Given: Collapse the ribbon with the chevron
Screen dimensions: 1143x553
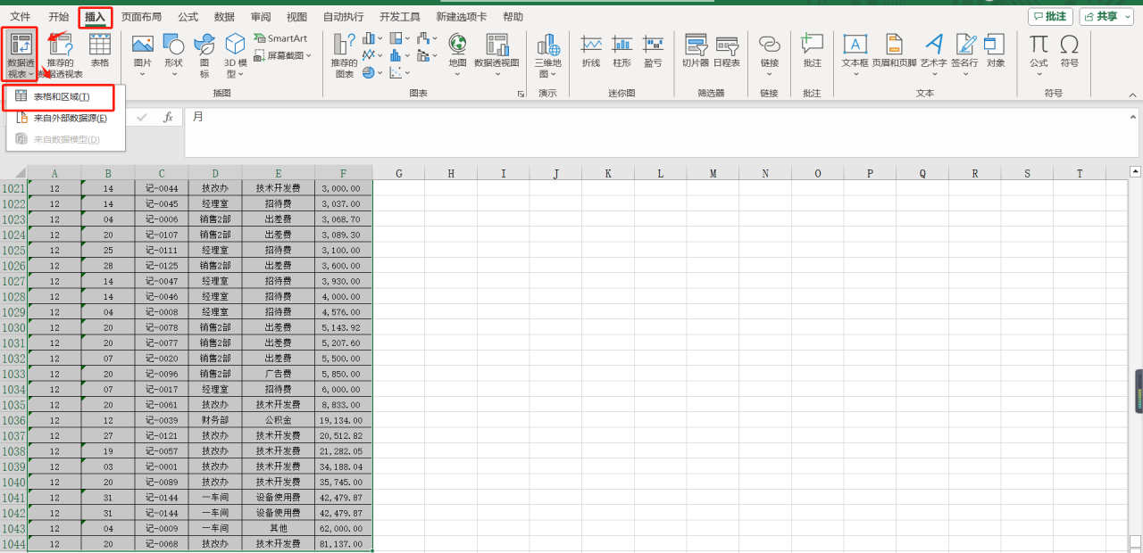Looking at the screenshot, I should coord(1132,94).
